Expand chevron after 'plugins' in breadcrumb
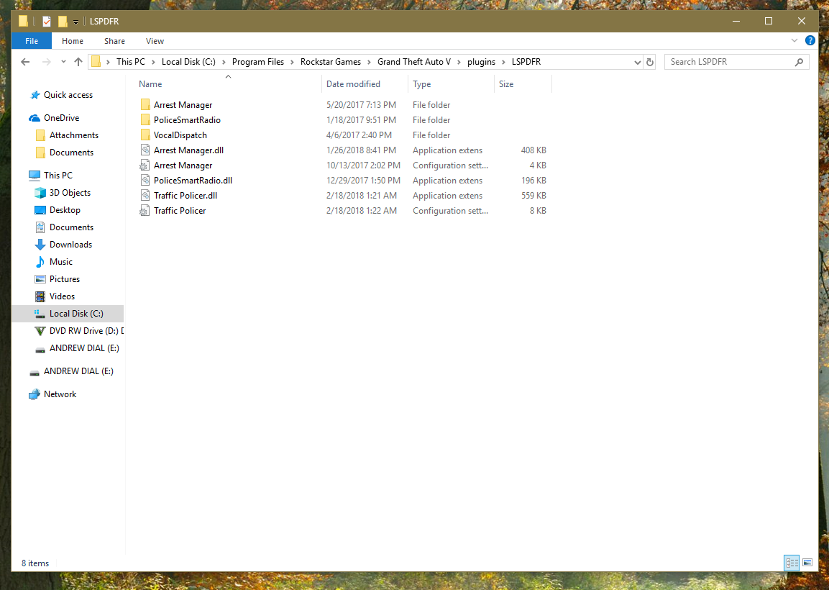This screenshot has width=829, height=590. pyautogui.click(x=503, y=62)
